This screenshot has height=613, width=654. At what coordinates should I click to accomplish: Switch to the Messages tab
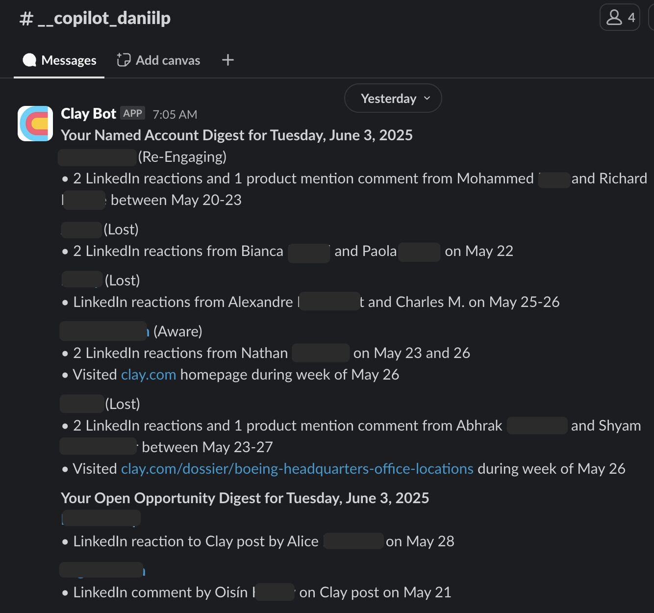59,60
